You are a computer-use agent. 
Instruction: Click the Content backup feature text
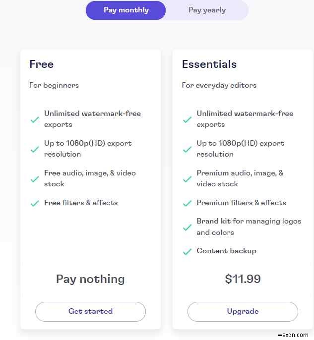[x=226, y=251]
